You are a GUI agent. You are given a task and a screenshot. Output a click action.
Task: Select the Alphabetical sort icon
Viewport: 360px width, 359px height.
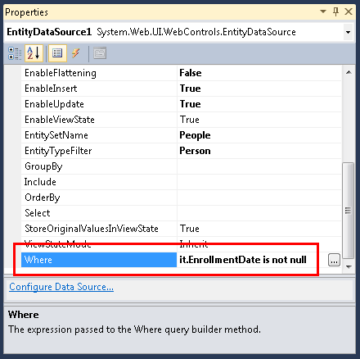[34, 53]
